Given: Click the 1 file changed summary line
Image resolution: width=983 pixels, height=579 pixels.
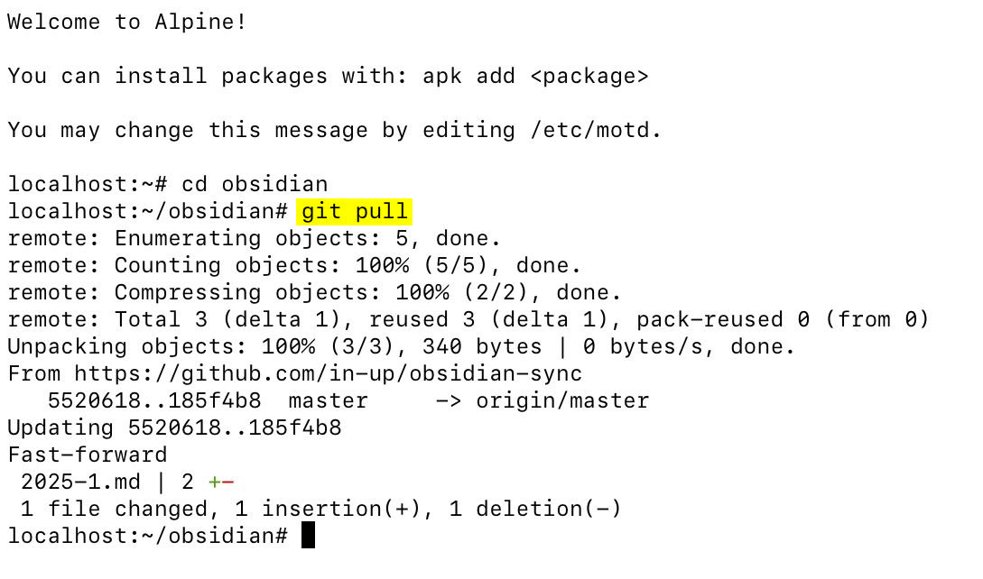Looking at the screenshot, I should (320, 509).
